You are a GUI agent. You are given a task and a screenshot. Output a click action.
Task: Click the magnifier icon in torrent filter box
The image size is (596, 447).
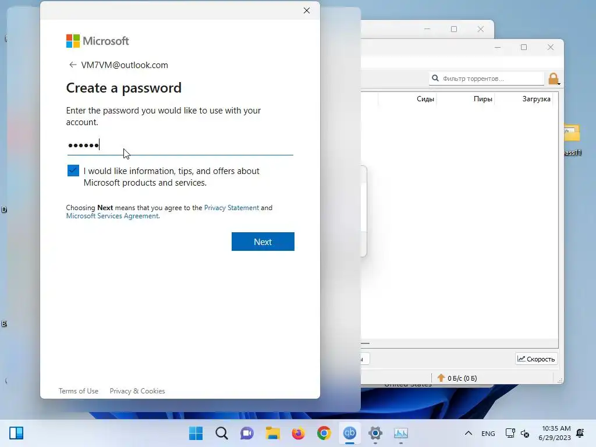(x=435, y=79)
